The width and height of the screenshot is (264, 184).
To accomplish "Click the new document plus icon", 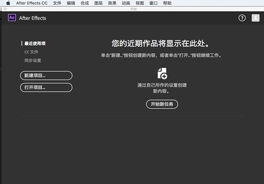I will [162, 73].
